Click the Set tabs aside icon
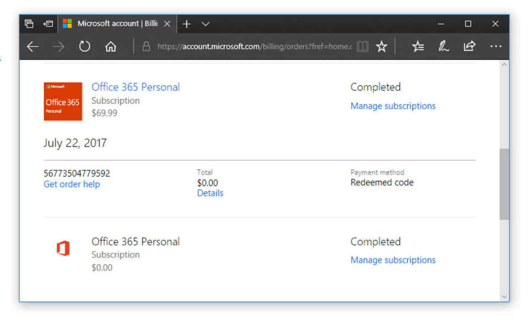 48,24
